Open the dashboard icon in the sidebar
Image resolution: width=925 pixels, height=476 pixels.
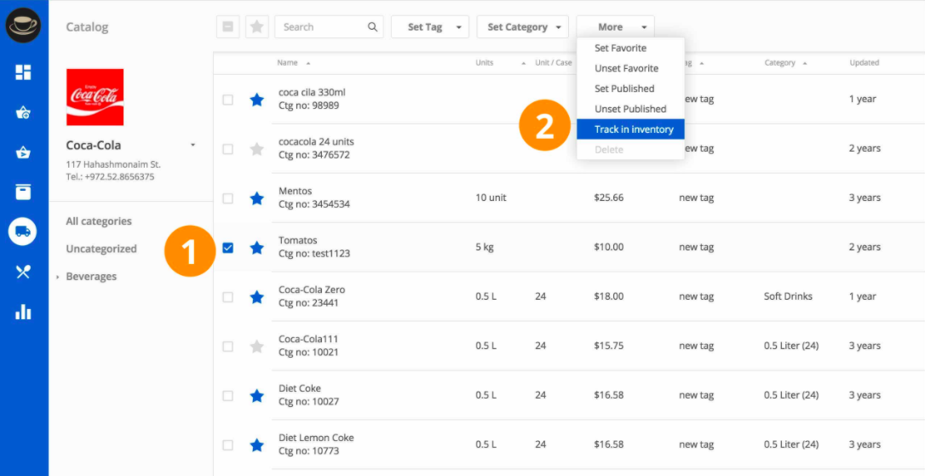(23, 72)
